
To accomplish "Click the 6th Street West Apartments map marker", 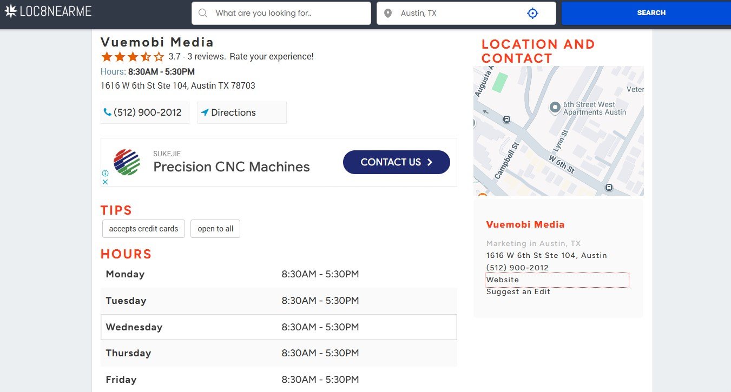I will 555,108.
